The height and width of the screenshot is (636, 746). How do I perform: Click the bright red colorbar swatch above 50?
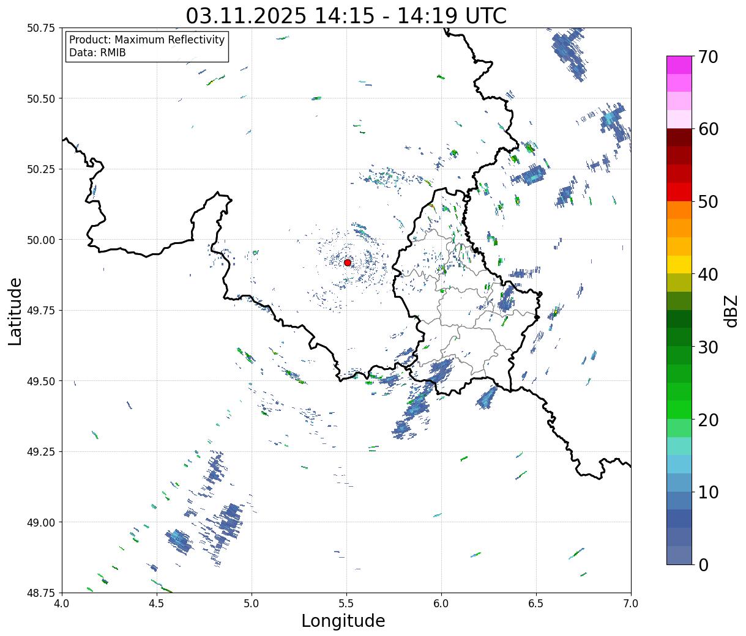coord(679,192)
